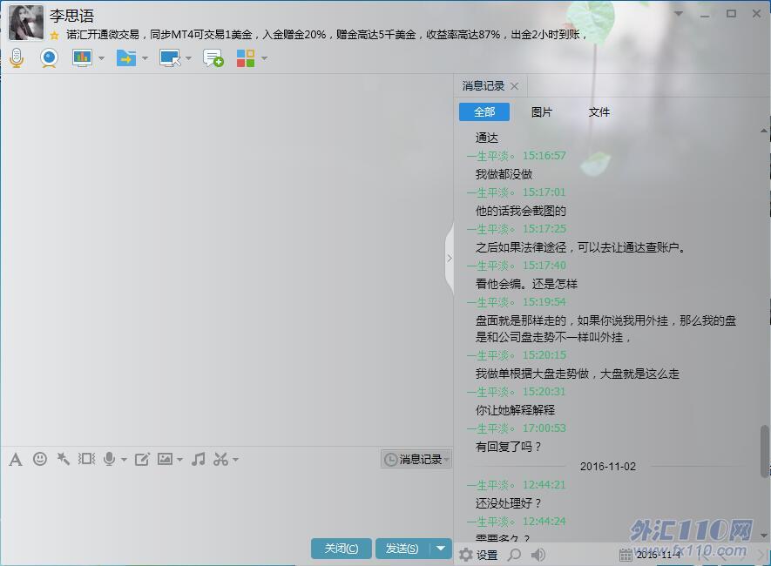This screenshot has height=566, width=771.
Task: Send a window shake with vibrate icon
Action: 86,459
